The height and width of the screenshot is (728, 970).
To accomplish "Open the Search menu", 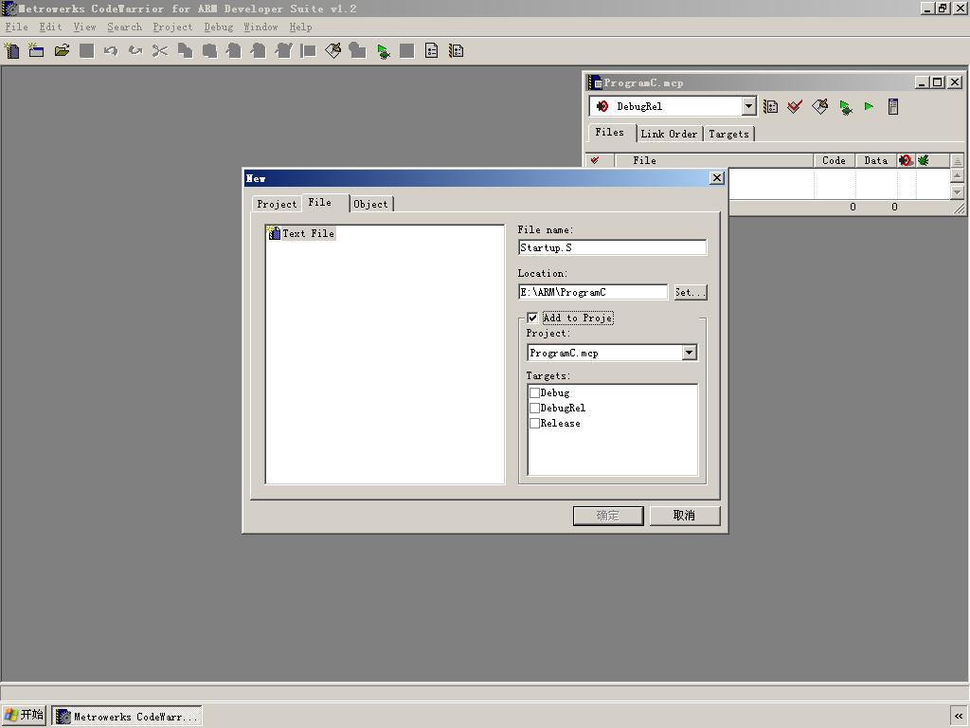I will 124,27.
